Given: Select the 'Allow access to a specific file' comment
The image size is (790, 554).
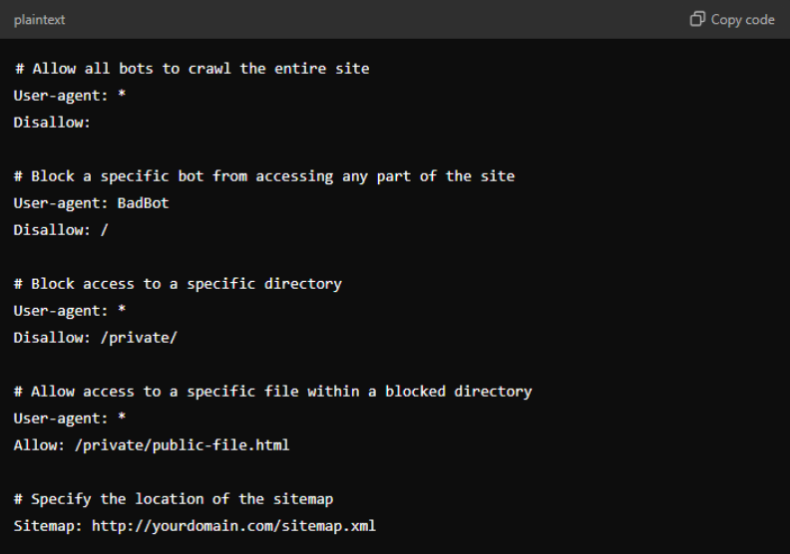Looking at the screenshot, I should click(x=272, y=392).
